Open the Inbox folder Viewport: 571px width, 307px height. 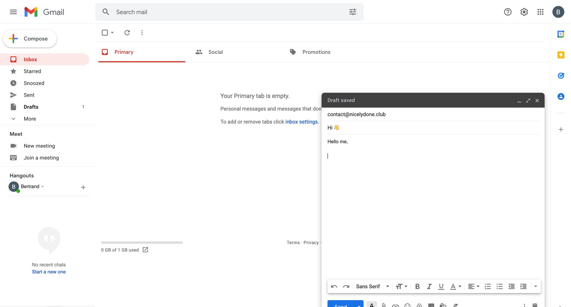tap(45, 60)
